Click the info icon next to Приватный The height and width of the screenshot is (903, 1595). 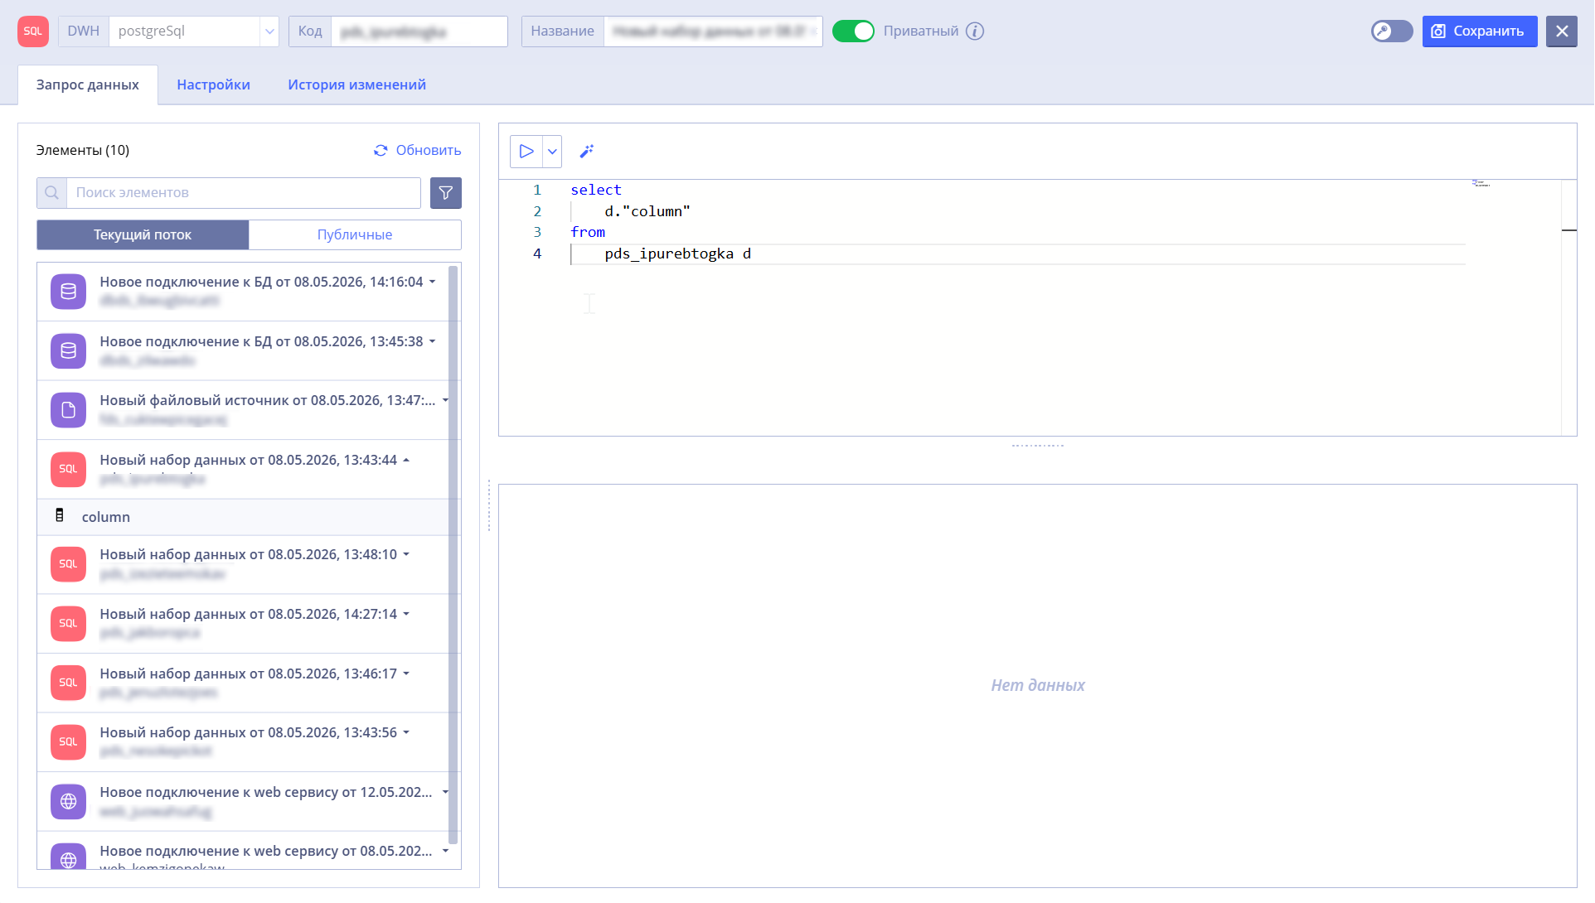click(976, 31)
